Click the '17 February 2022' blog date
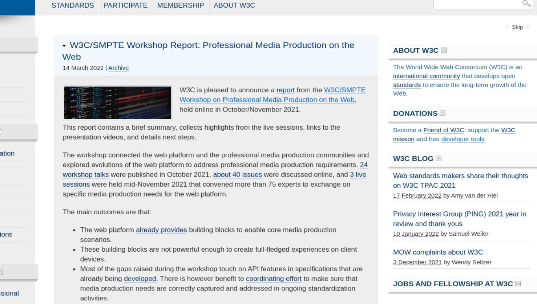 tap(417, 195)
